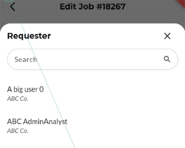185x148 pixels.
Task: Close the Requester panel with the X
Action: tap(167, 36)
